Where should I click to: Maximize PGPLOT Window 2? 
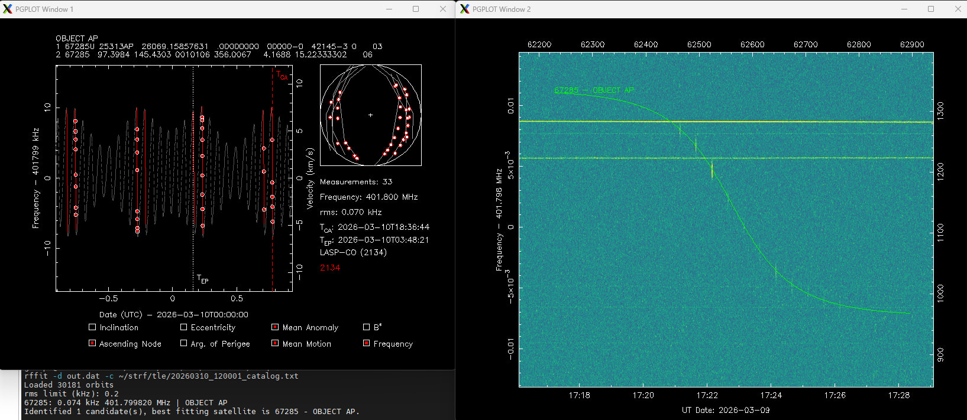[x=931, y=9]
